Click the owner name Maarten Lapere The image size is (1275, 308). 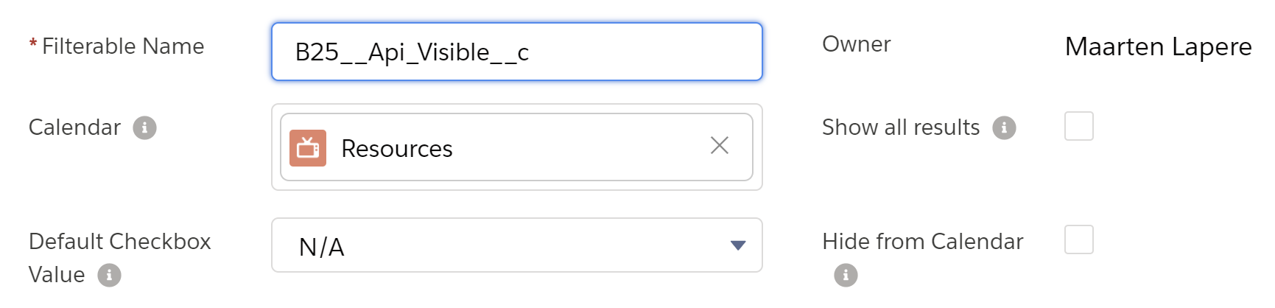coord(1158,46)
